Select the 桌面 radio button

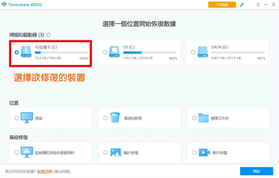(16, 118)
